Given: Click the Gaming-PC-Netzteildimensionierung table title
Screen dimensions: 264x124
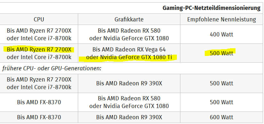Looking at the screenshot, I should click(211, 8).
